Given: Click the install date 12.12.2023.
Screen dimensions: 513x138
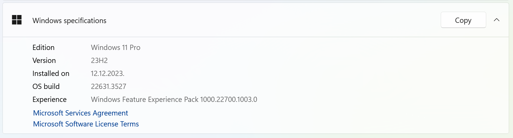Looking at the screenshot, I should tap(107, 73).
